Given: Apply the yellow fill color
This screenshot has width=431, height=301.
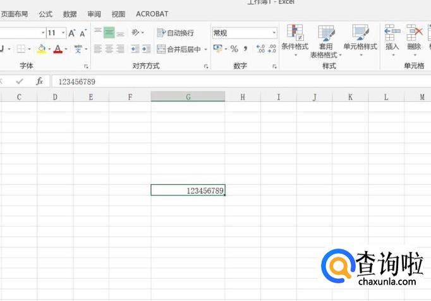Looking at the screenshot, I should click(42, 49).
